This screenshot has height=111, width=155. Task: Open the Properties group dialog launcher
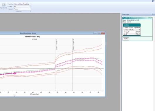click(30, 11)
